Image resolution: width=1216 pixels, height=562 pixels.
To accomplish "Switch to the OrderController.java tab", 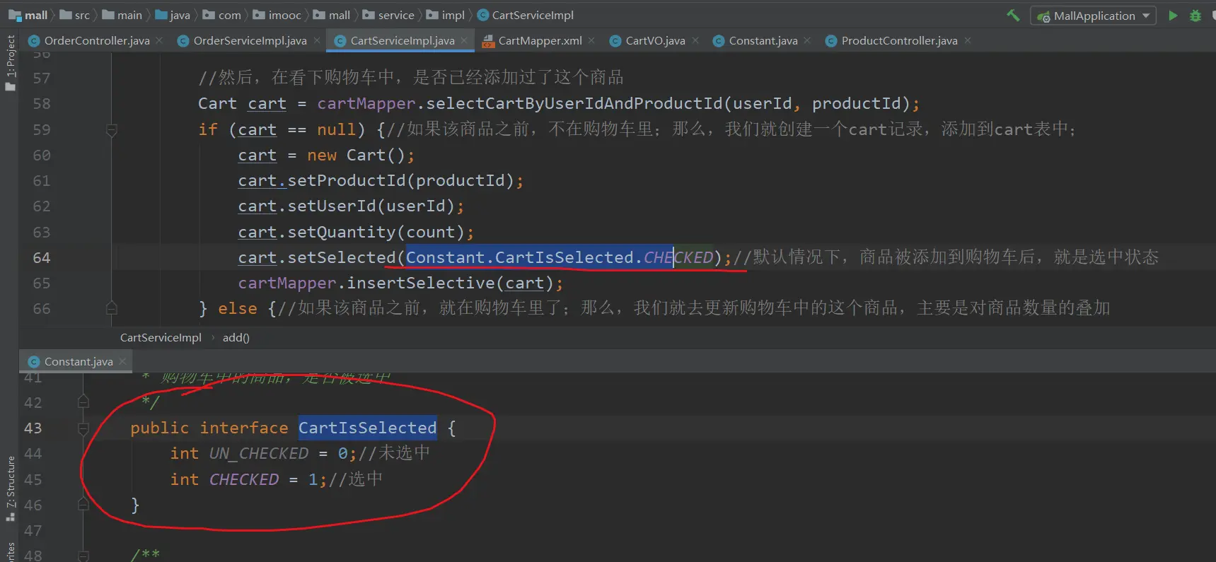I will [x=96, y=41].
